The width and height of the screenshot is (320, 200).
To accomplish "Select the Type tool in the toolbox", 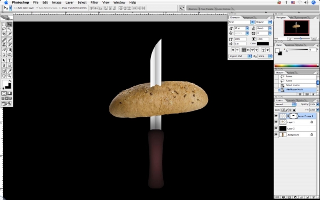I will pos(10,60).
